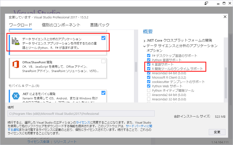
Task: Toggle Python language support checkbox
Action: pos(149,60)
